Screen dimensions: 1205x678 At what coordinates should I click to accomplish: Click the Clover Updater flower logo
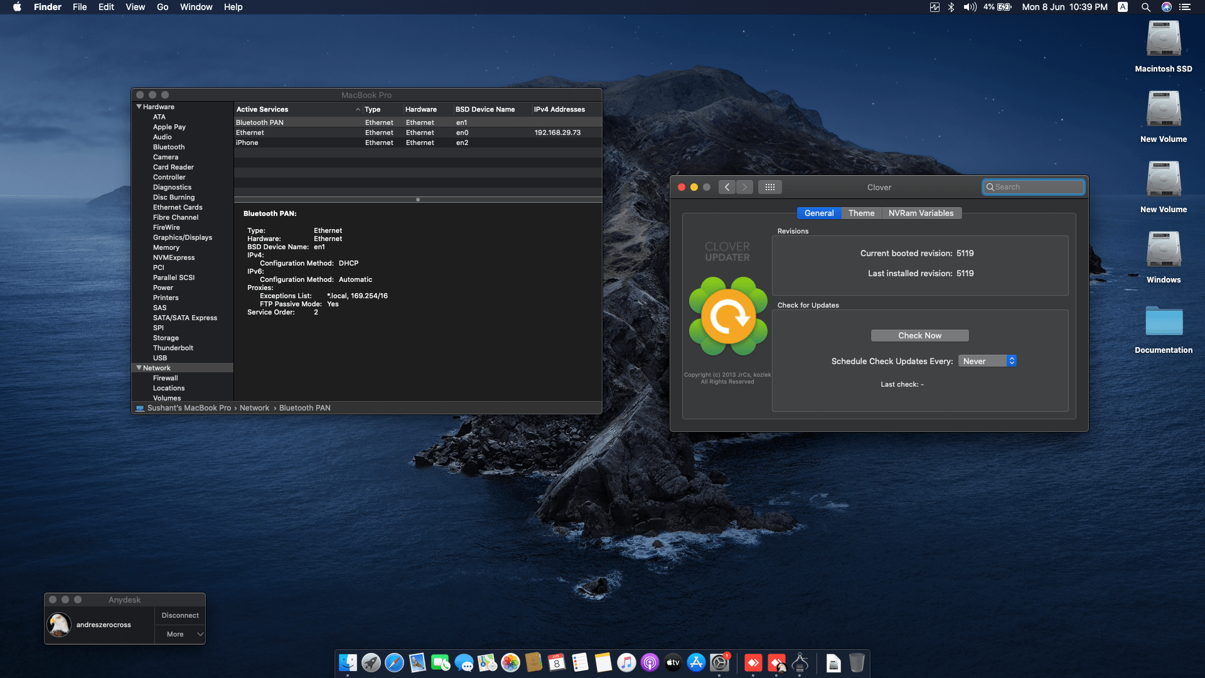728,316
